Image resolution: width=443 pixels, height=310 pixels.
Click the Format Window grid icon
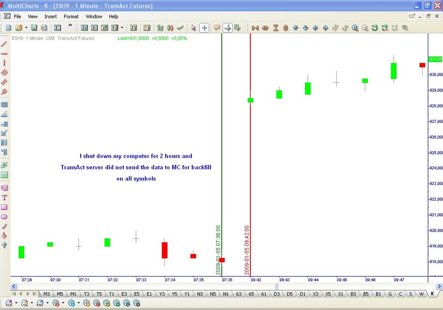(x=147, y=28)
